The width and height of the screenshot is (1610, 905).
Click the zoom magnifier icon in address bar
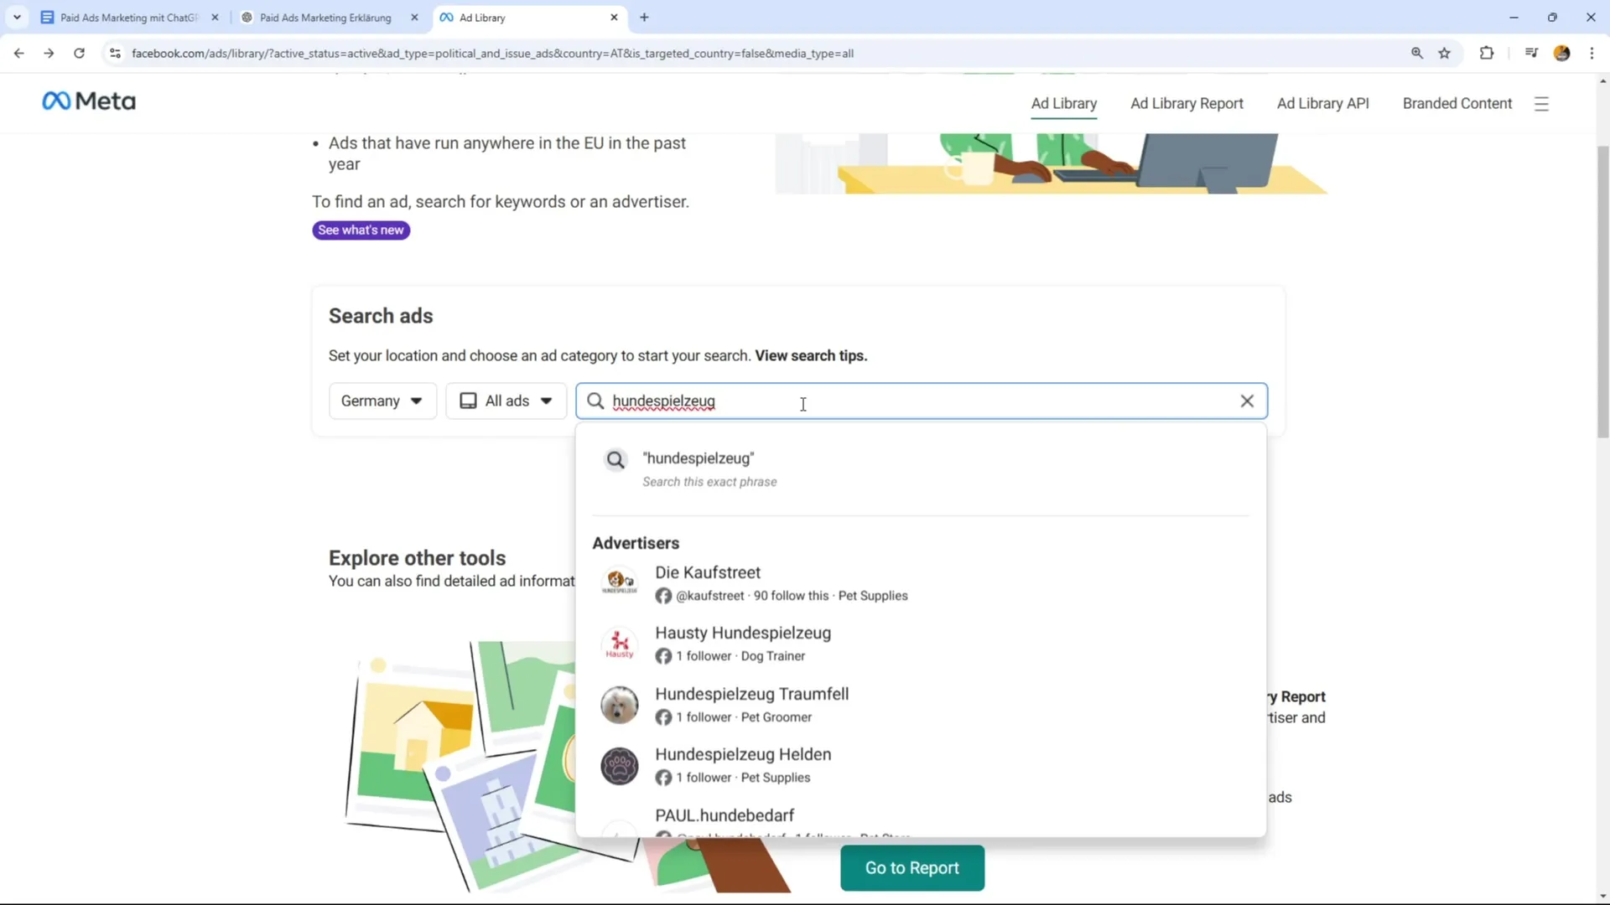tap(1417, 53)
